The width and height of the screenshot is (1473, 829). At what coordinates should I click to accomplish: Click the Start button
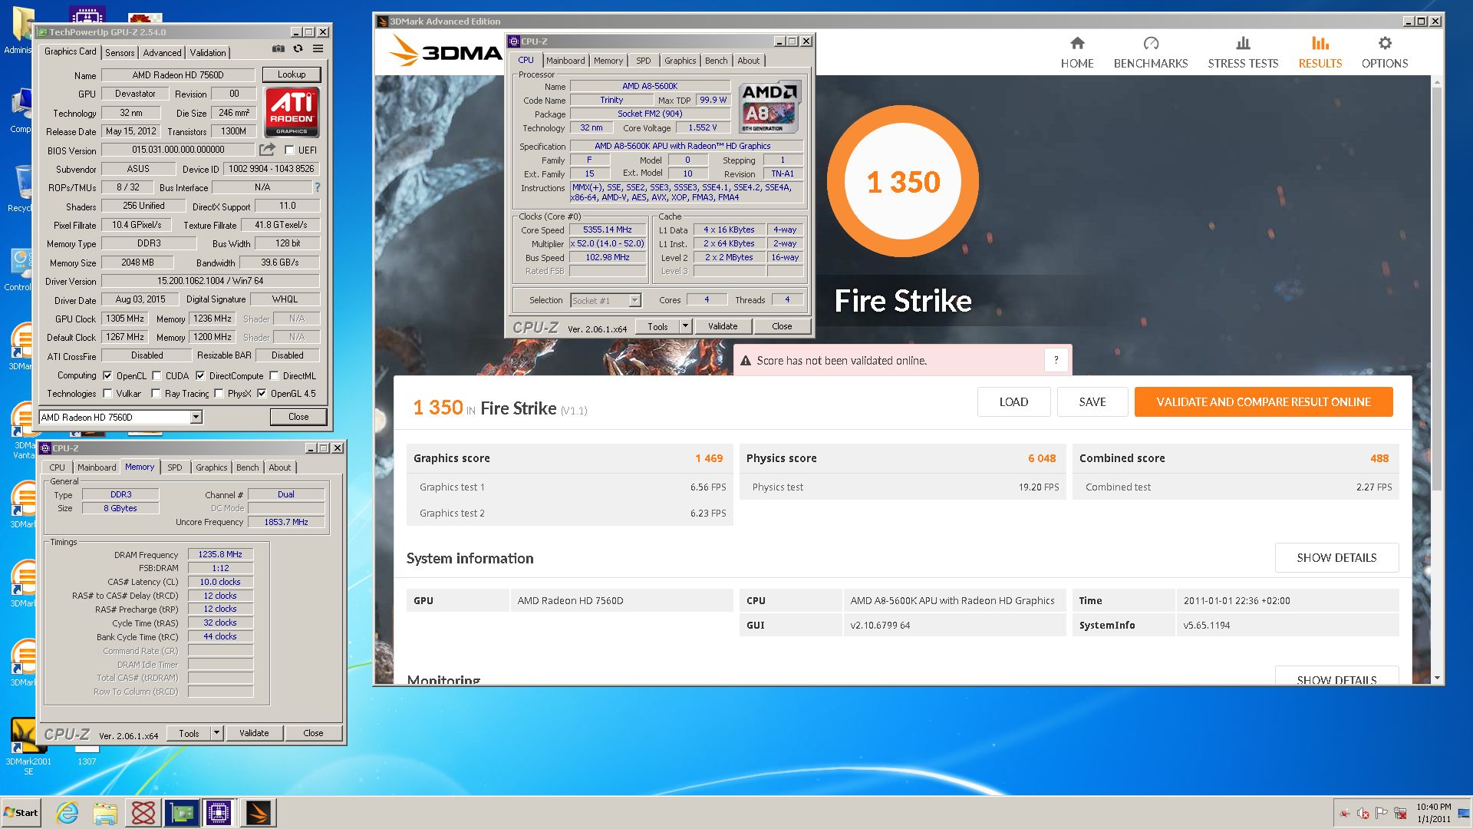[x=21, y=813]
